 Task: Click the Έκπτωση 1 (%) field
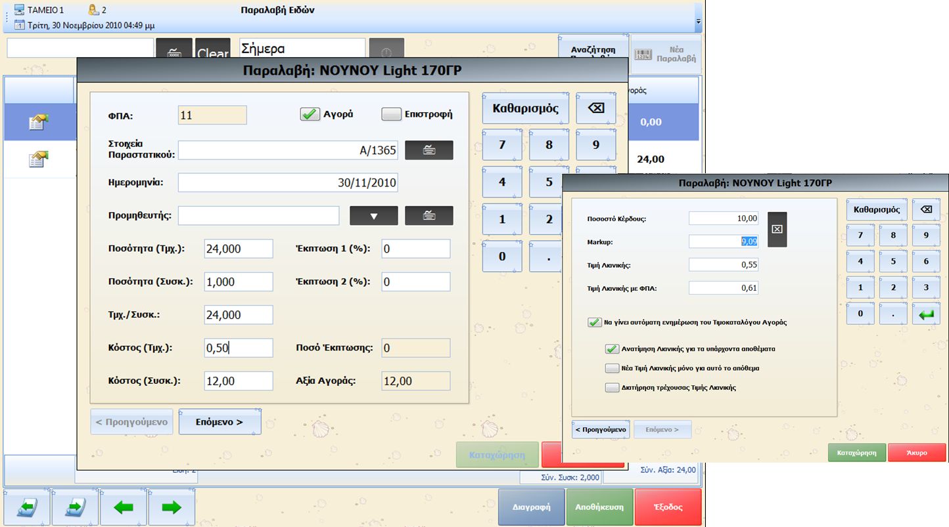416,249
